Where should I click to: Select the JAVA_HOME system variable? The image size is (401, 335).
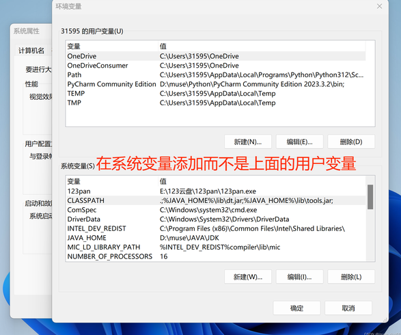click(x=216, y=238)
